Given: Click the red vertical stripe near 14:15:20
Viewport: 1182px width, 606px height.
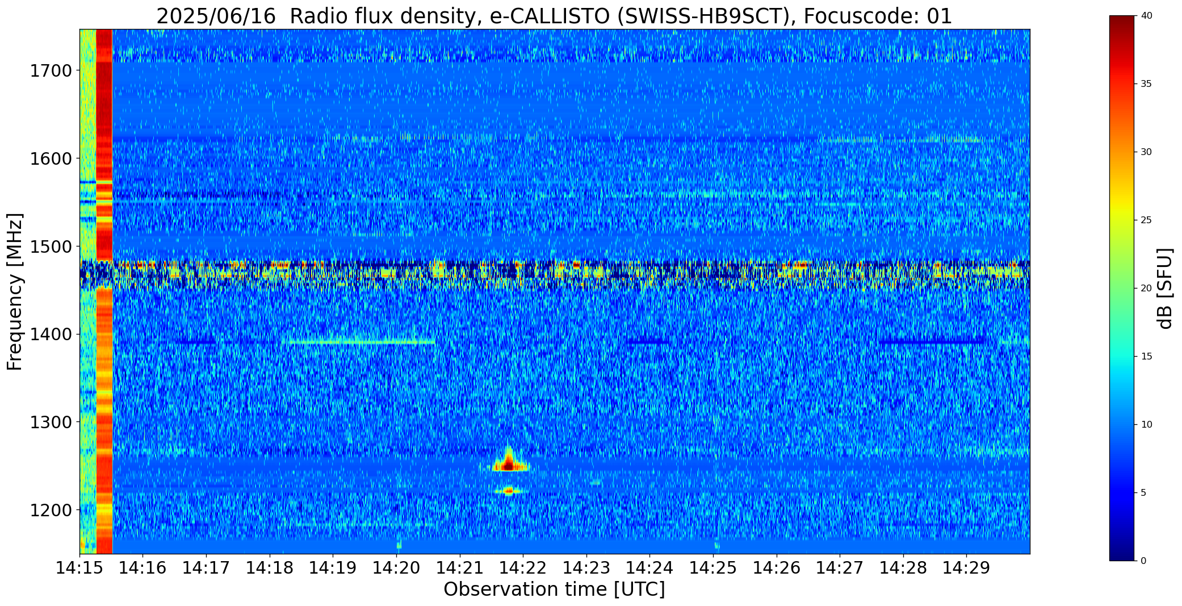Looking at the screenshot, I should tap(104, 291).
